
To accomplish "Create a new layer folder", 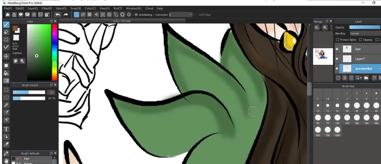I will point(366,78).
